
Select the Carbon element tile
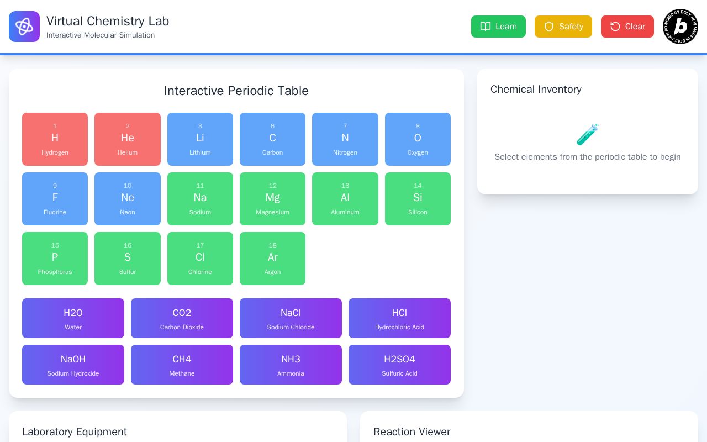click(x=272, y=139)
